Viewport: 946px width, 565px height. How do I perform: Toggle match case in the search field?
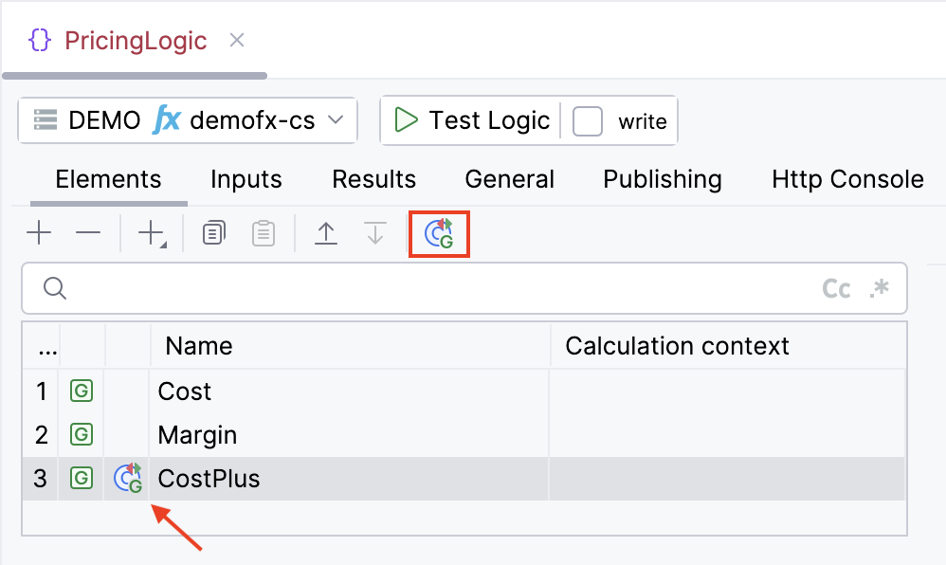[x=837, y=288]
